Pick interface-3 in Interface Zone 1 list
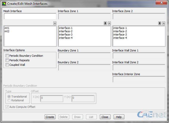 tap(66, 35)
